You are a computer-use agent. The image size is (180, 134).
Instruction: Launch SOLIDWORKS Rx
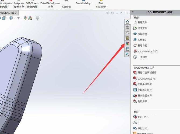[144, 79]
